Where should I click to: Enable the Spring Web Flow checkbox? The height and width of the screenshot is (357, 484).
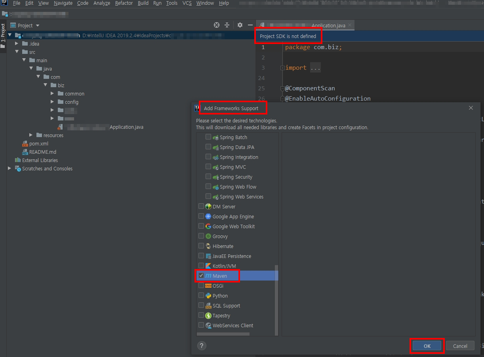[208, 186]
